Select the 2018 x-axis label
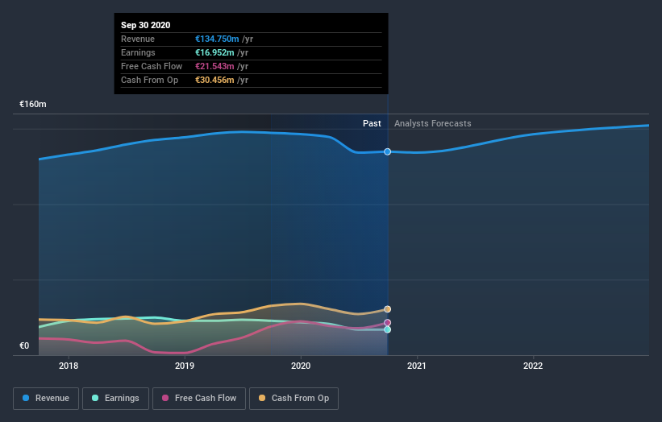The width and height of the screenshot is (662, 422). [69, 366]
